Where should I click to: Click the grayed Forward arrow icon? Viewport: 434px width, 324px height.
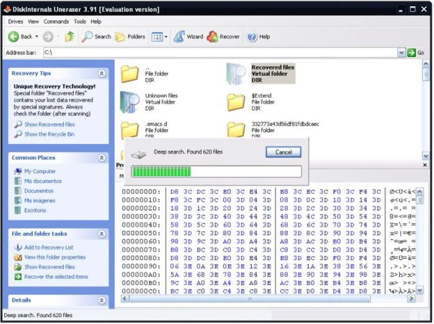[x=48, y=37]
